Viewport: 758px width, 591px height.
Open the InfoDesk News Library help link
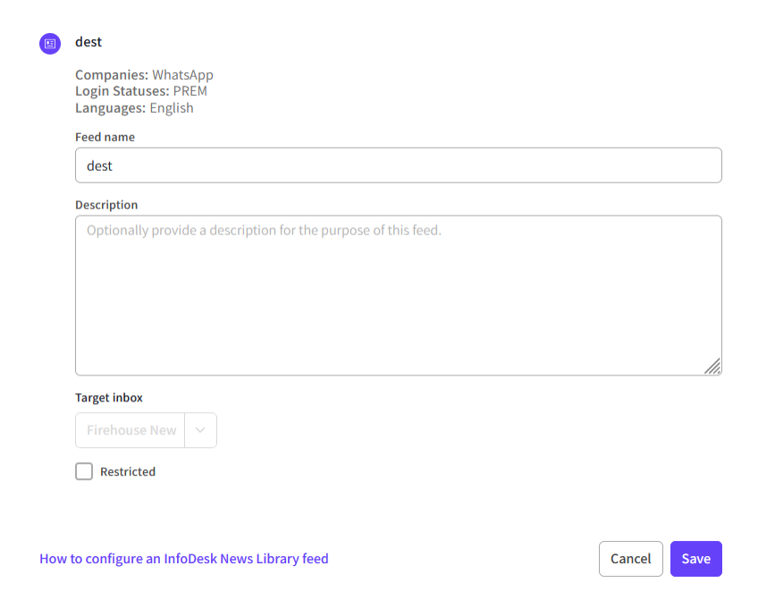point(184,559)
